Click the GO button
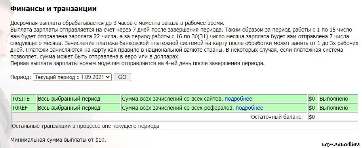The image size is (362, 148). click(x=122, y=77)
